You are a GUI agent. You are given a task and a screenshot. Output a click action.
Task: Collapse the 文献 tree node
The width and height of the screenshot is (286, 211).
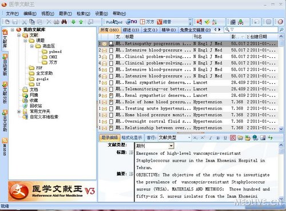19,35
